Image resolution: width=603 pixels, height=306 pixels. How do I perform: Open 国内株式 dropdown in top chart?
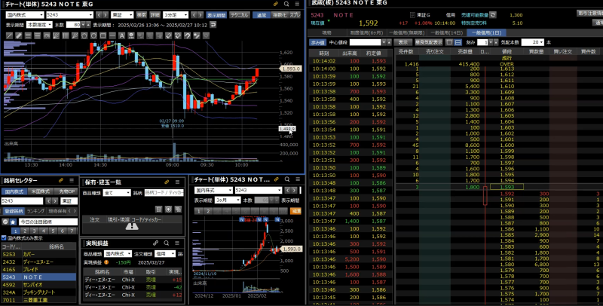pos(25,15)
